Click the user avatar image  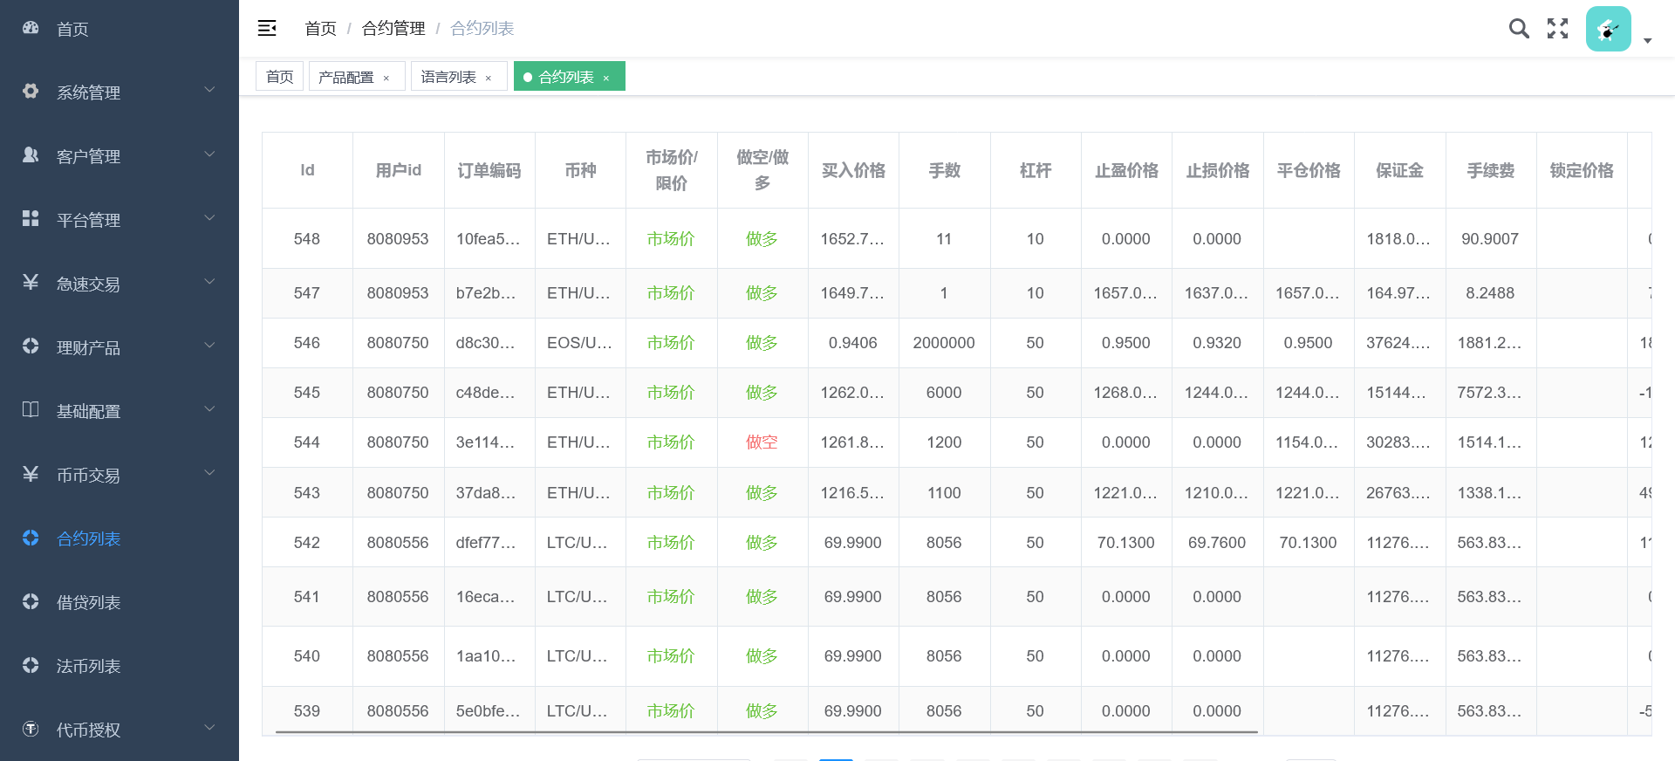[x=1608, y=30]
